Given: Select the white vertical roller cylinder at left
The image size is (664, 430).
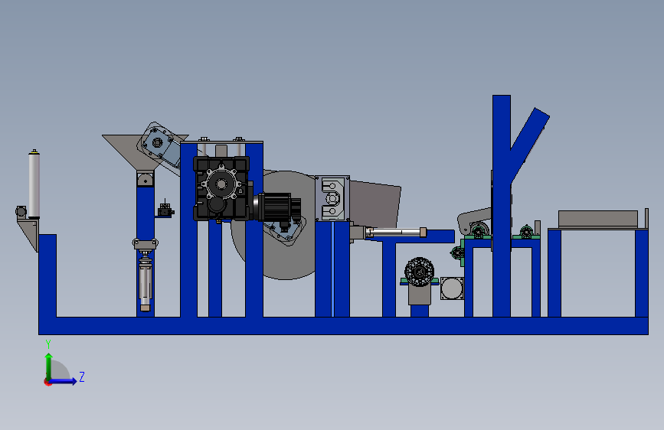Looking at the screenshot, I should [x=34, y=184].
